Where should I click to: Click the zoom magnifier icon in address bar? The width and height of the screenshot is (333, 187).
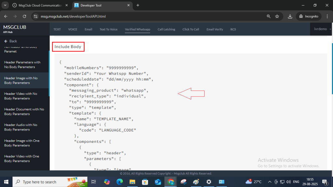tap(269, 16)
